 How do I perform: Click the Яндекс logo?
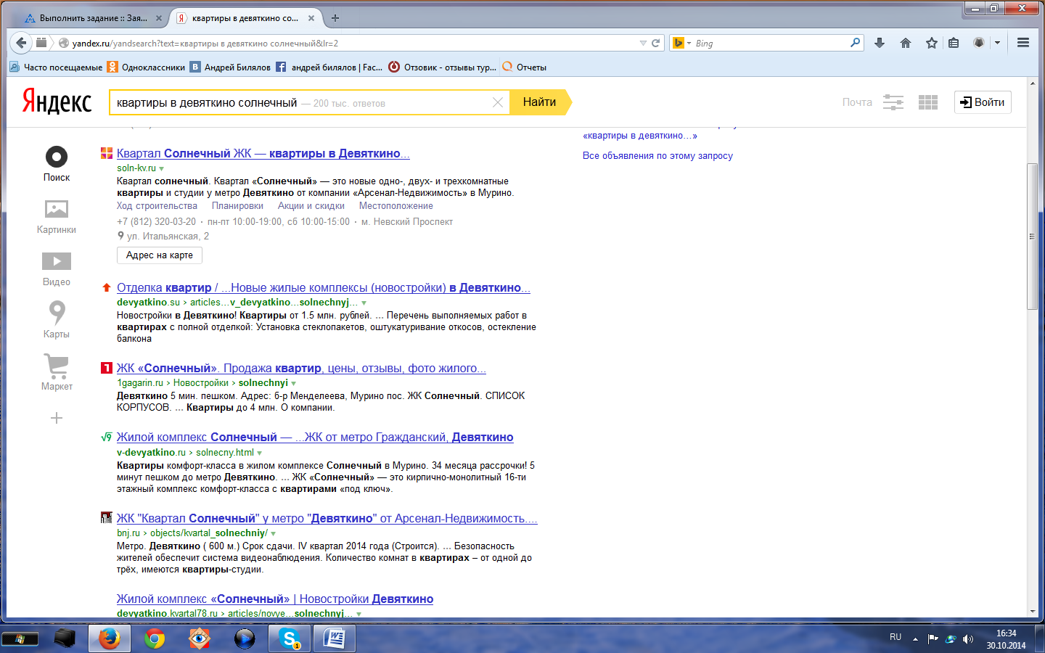click(57, 102)
